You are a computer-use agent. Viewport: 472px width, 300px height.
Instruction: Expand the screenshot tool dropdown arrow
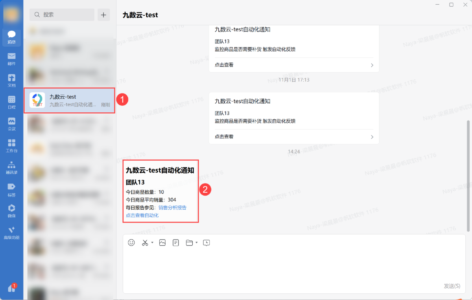(152, 243)
